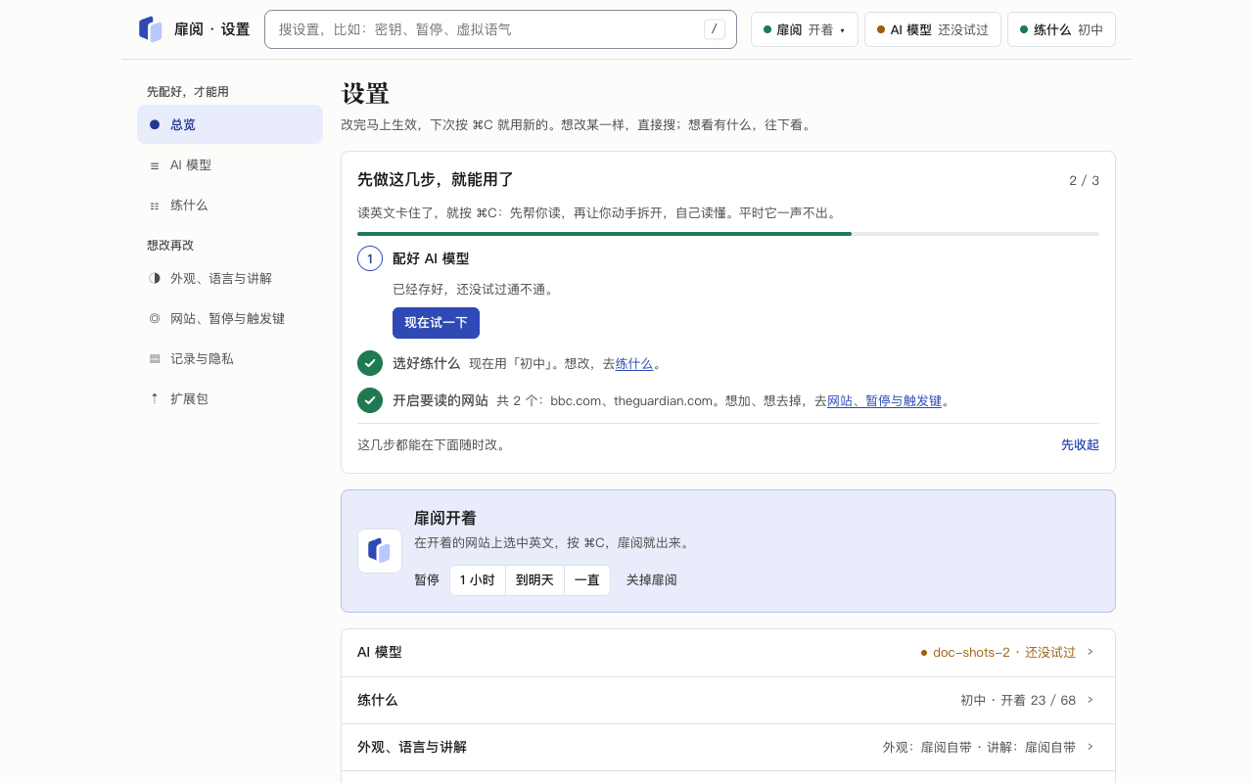
Task: Click the chevron on 练什么 row
Action: click(x=1091, y=700)
